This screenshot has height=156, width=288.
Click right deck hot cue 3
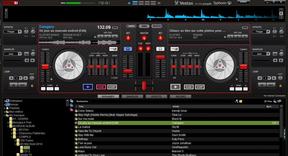(x=244, y=37)
